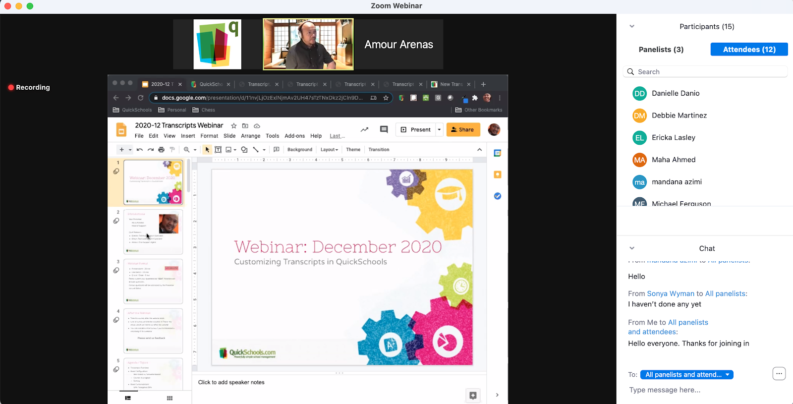
Task: Switch to the QuickSchools browser tab
Action: pyautogui.click(x=211, y=84)
